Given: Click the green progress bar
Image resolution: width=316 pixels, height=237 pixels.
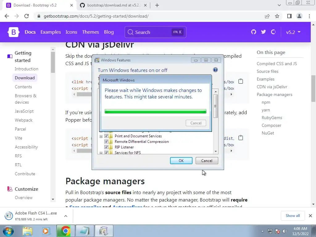Looking at the screenshot, I should point(156,111).
